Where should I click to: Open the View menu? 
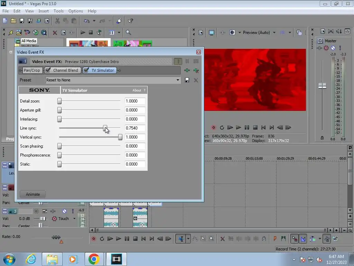29,11
